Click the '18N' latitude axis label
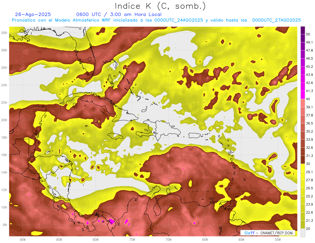 4,138
